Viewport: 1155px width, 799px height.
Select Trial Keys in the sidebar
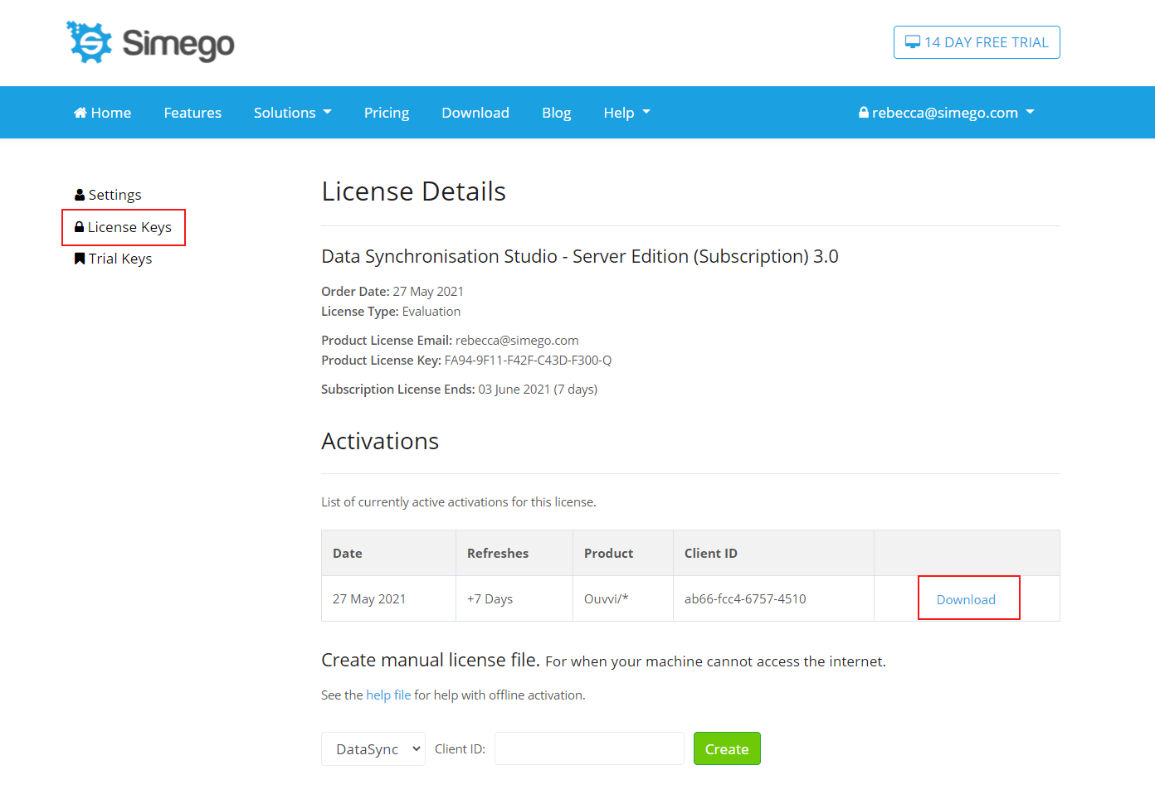(x=114, y=259)
